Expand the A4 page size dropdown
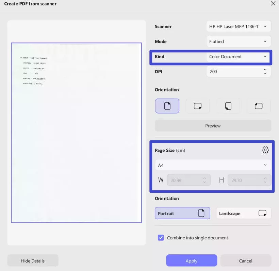Screen dimensions: 279x271 click(213, 165)
